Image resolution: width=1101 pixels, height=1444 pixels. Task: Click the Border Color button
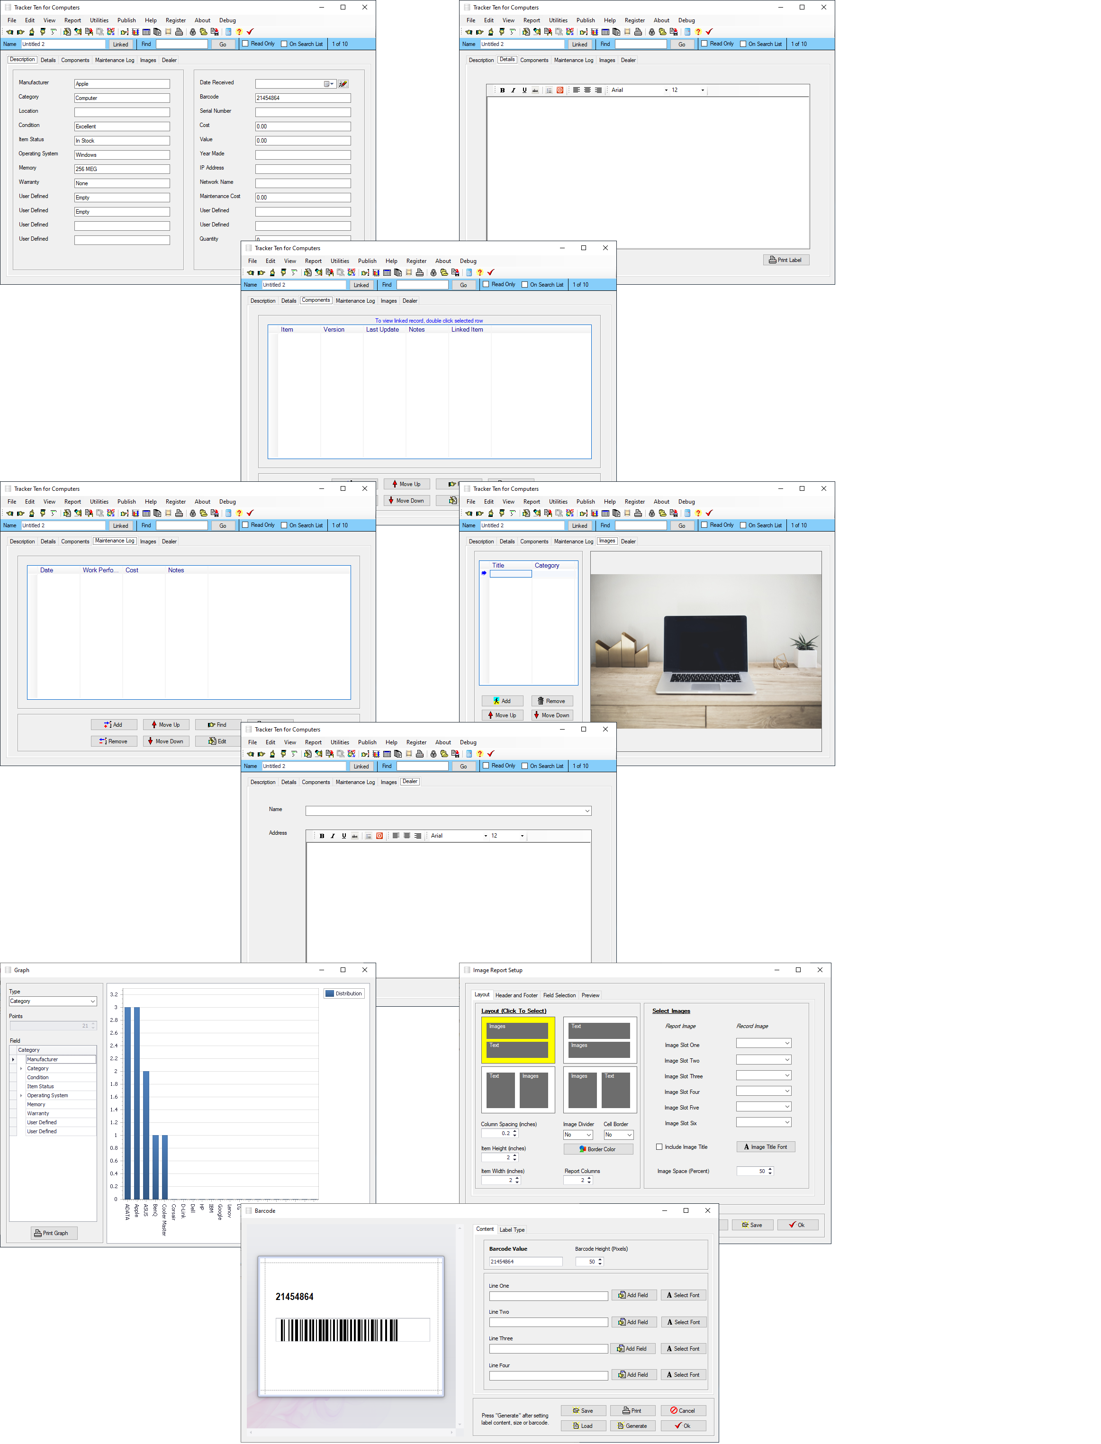pyautogui.click(x=598, y=1149)
